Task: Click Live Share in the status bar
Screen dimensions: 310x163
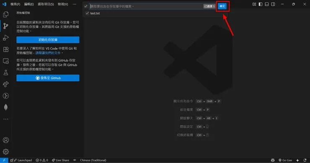Action: pos(60,160)
